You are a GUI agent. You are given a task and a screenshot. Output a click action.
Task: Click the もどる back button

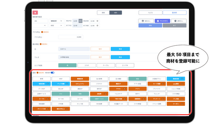tap(150, 13)
